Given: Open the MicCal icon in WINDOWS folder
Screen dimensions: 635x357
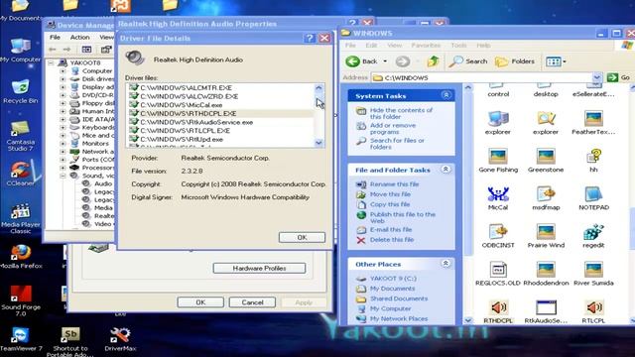Looking at the screenshot, I should [498, 194].
